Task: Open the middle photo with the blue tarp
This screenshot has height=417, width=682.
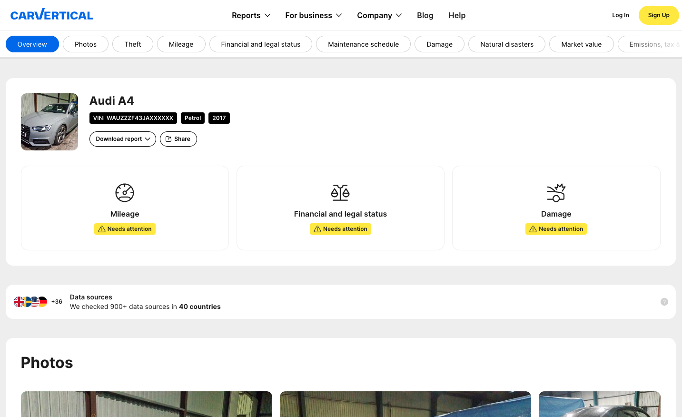Action: point(405,404)
